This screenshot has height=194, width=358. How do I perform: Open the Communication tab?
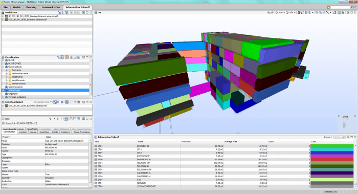(51, 7)
